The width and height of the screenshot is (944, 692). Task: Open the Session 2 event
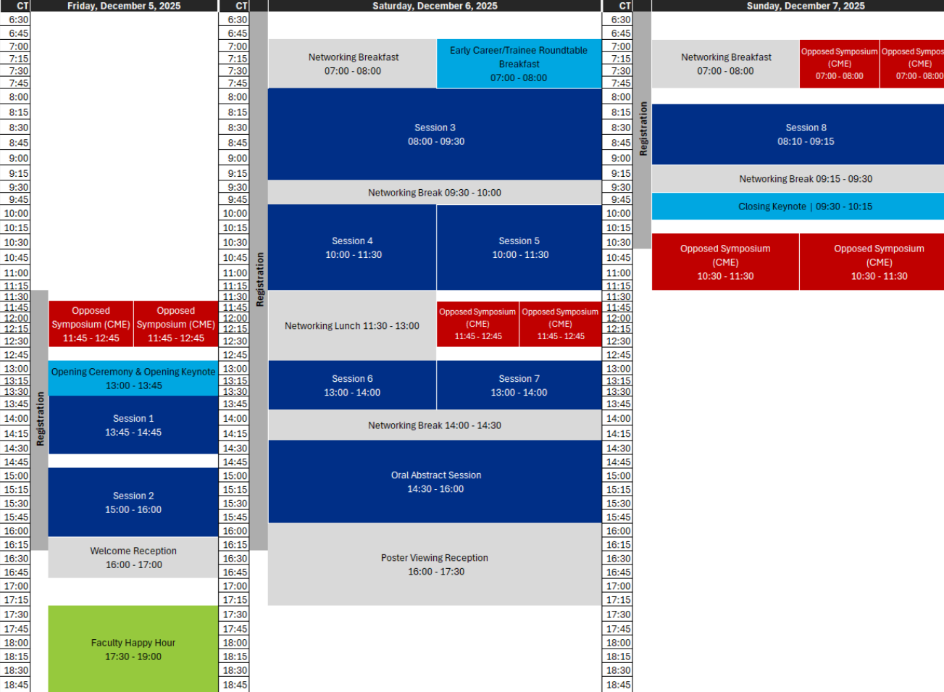pos(133,502)
